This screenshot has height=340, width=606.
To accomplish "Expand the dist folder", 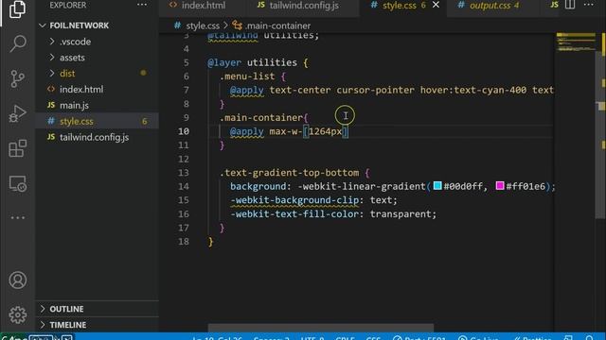I will point(67,74).
